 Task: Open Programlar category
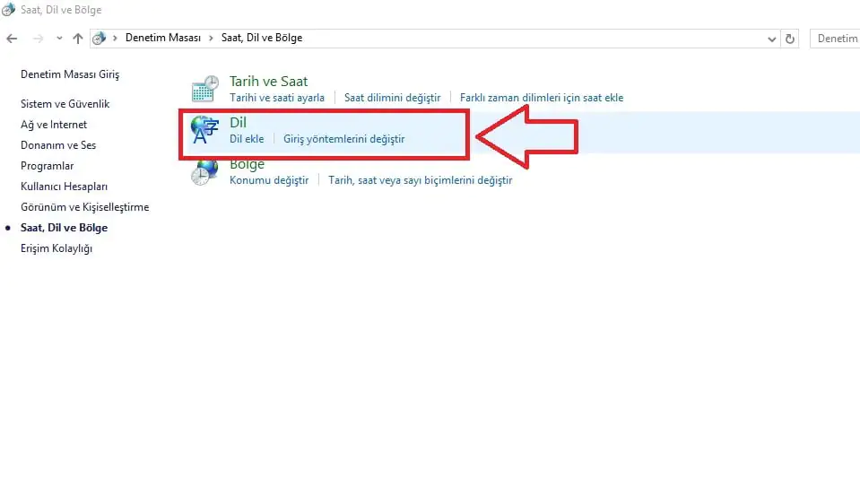click(48, 166)
